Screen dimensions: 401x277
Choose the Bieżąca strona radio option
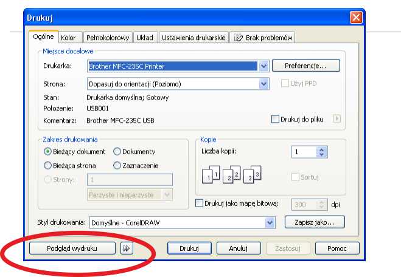click(48, 165)
